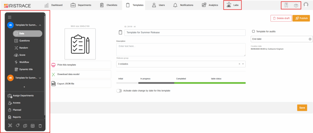Click the Description text area

pos(181,49)
